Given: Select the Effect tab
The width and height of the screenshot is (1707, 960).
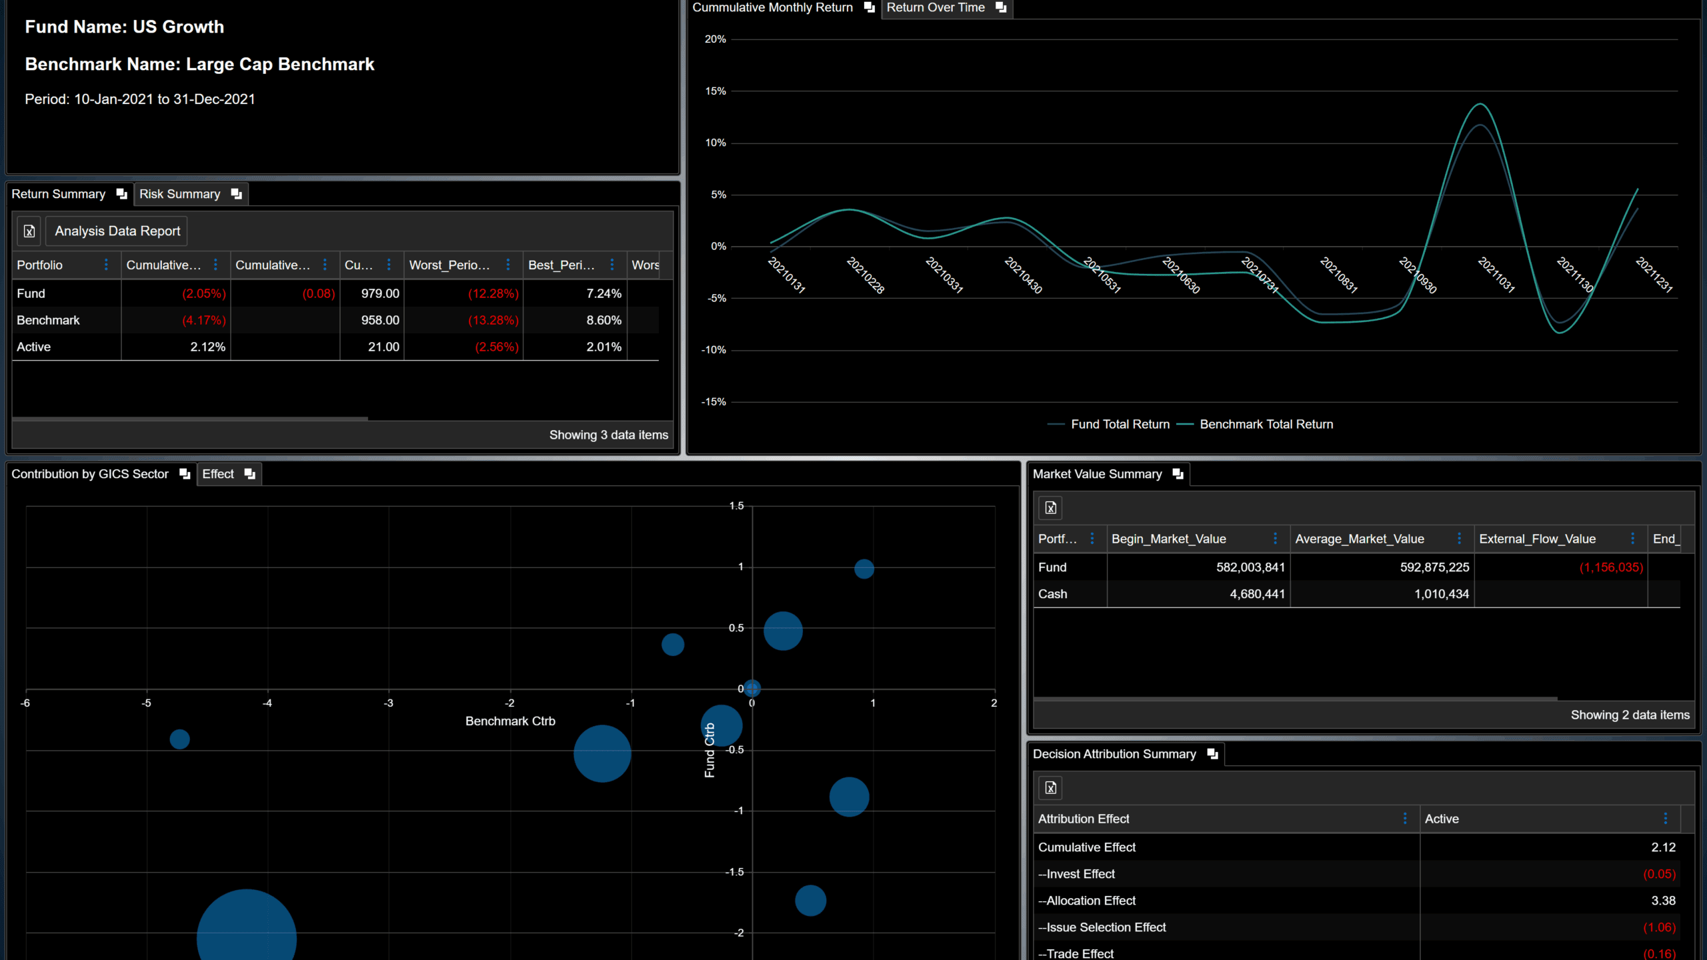Looking at the screenshot, I should pos(218,474).
